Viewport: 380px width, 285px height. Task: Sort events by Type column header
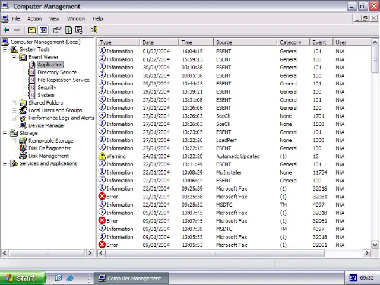[x=119, y=42]
